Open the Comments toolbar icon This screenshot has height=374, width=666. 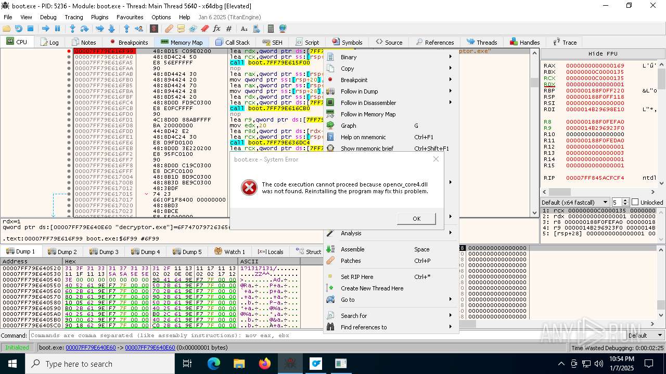click(x=181, y=29)
